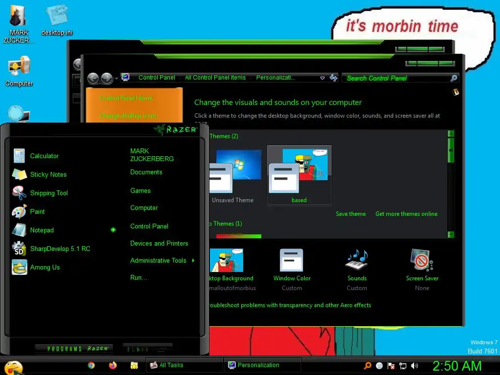Open Control Panel from Start menu
The image size is (500, 375).
(x=149, y=227)
